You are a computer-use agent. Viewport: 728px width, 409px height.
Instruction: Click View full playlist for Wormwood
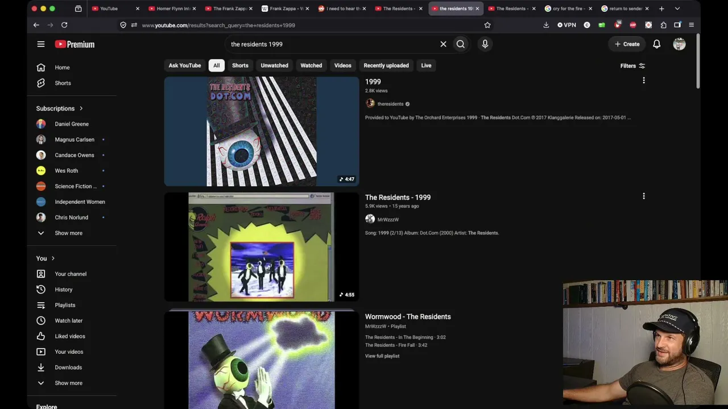[x=382, y=356]
